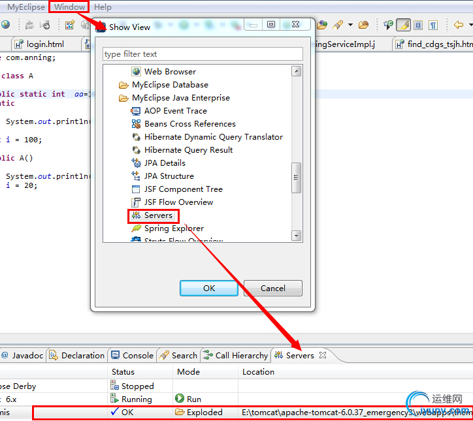Click the Spring Explorer leaf icon
473x421 pixels.
[x=136, y=228]
